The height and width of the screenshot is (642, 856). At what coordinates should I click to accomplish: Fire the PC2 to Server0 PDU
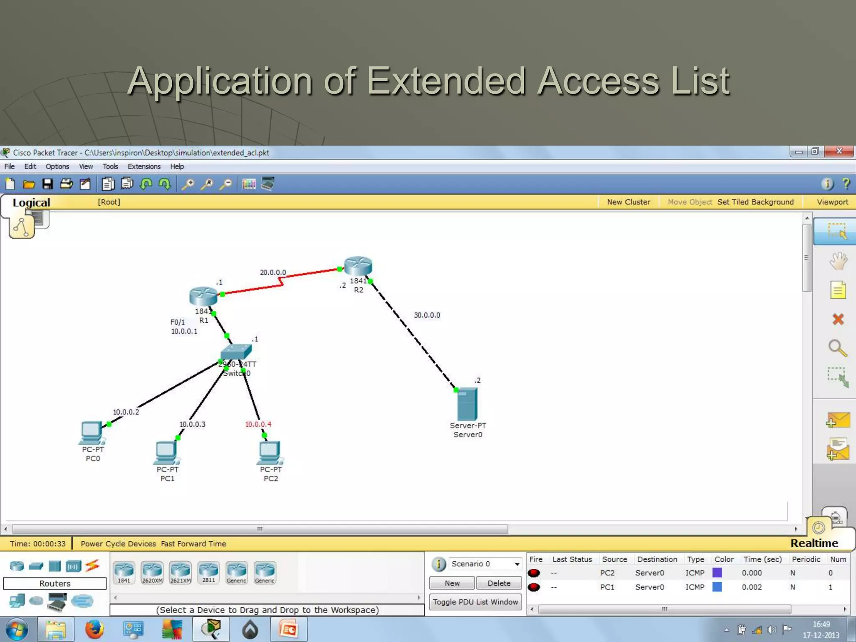534,573
